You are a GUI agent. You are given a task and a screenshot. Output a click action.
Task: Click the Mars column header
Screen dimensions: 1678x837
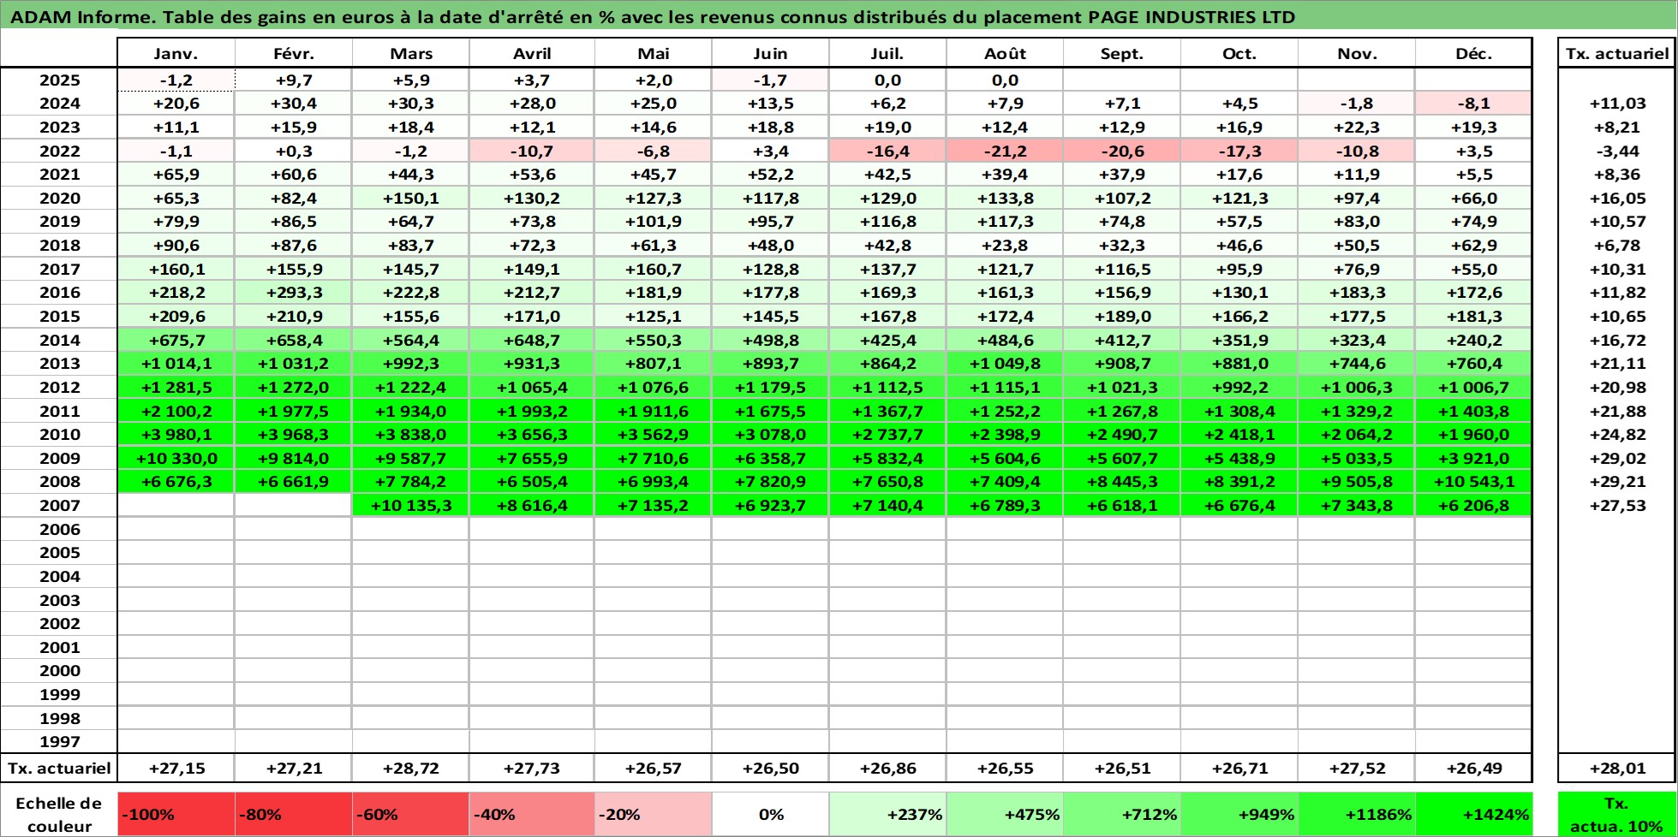click(x=411, y=53)
